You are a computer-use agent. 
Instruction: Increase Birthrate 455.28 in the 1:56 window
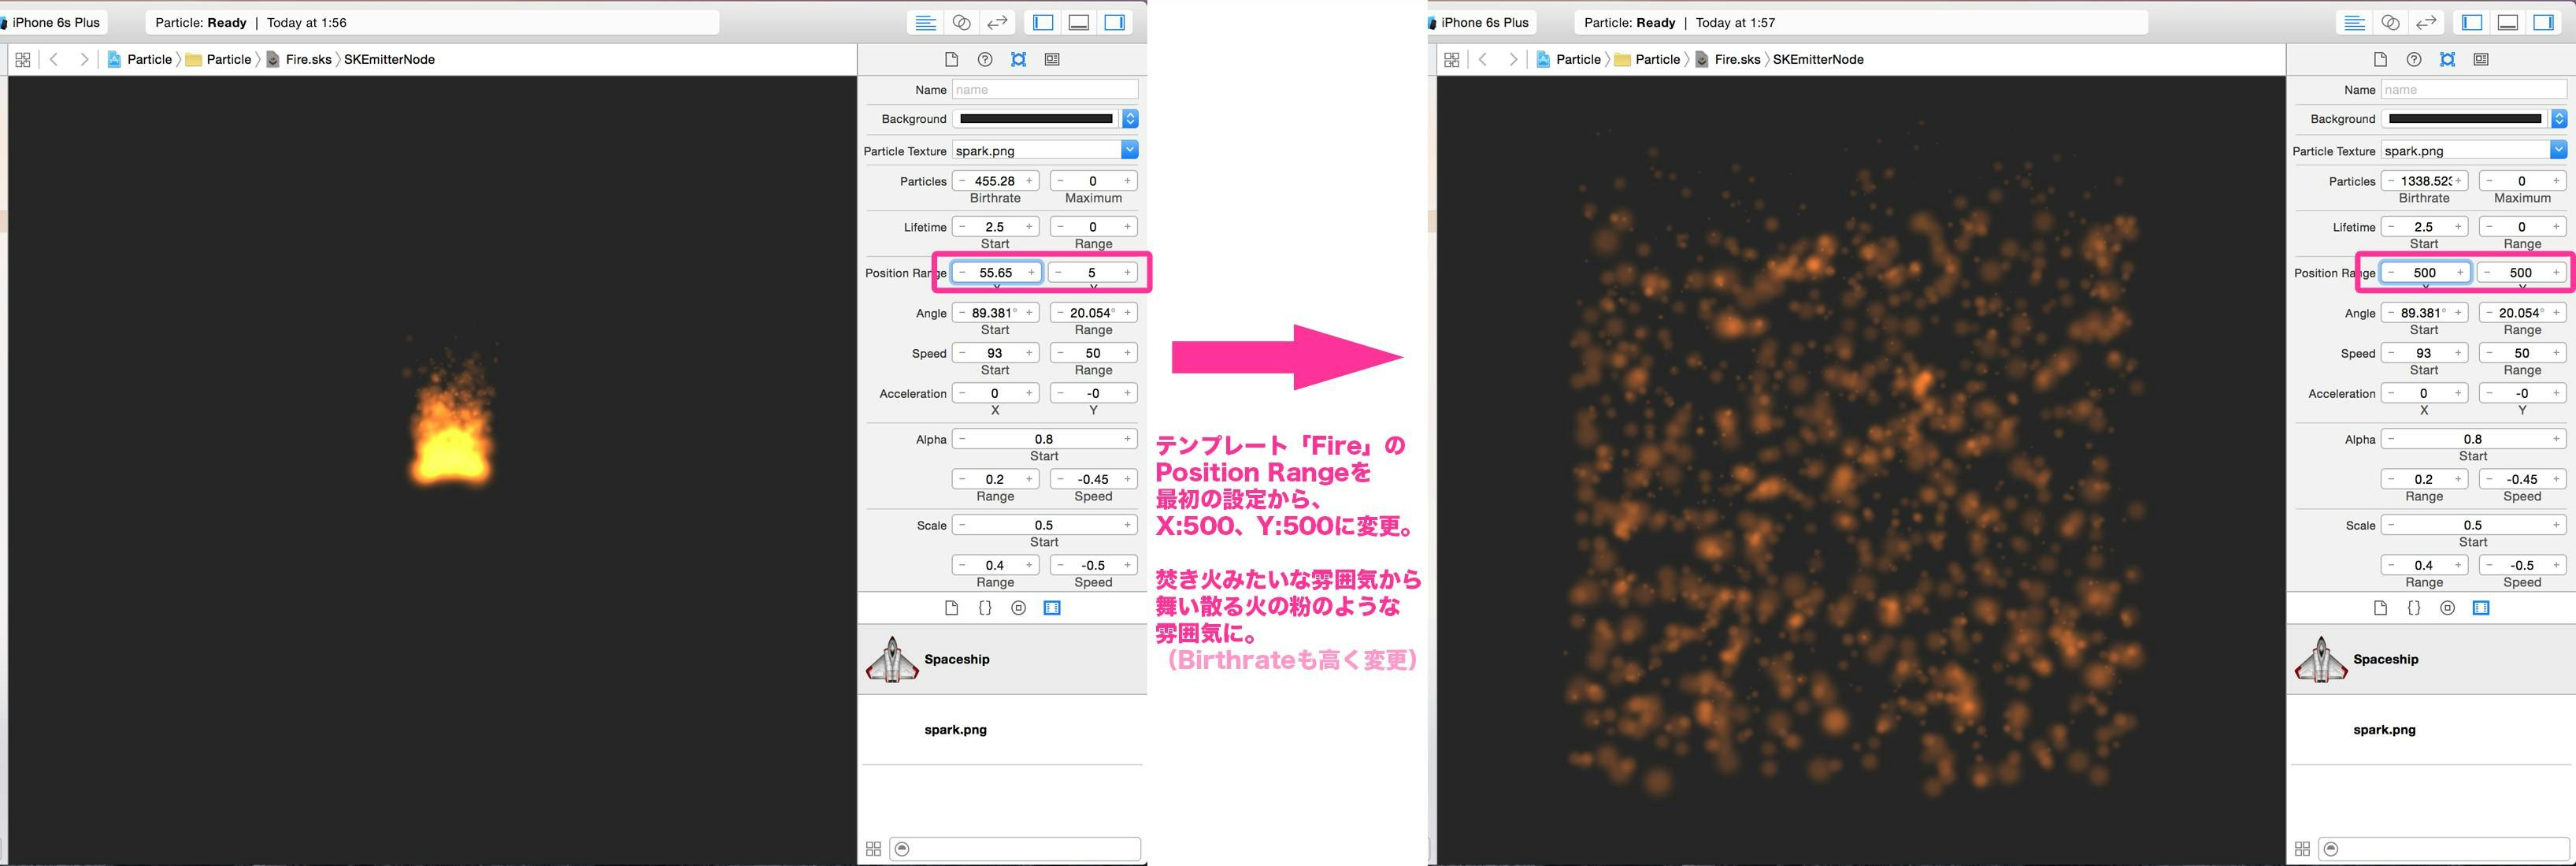point(1029,181)
